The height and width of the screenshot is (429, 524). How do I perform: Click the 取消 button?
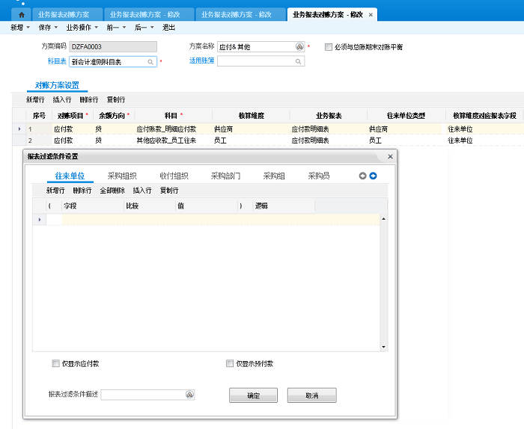point(311,395)
